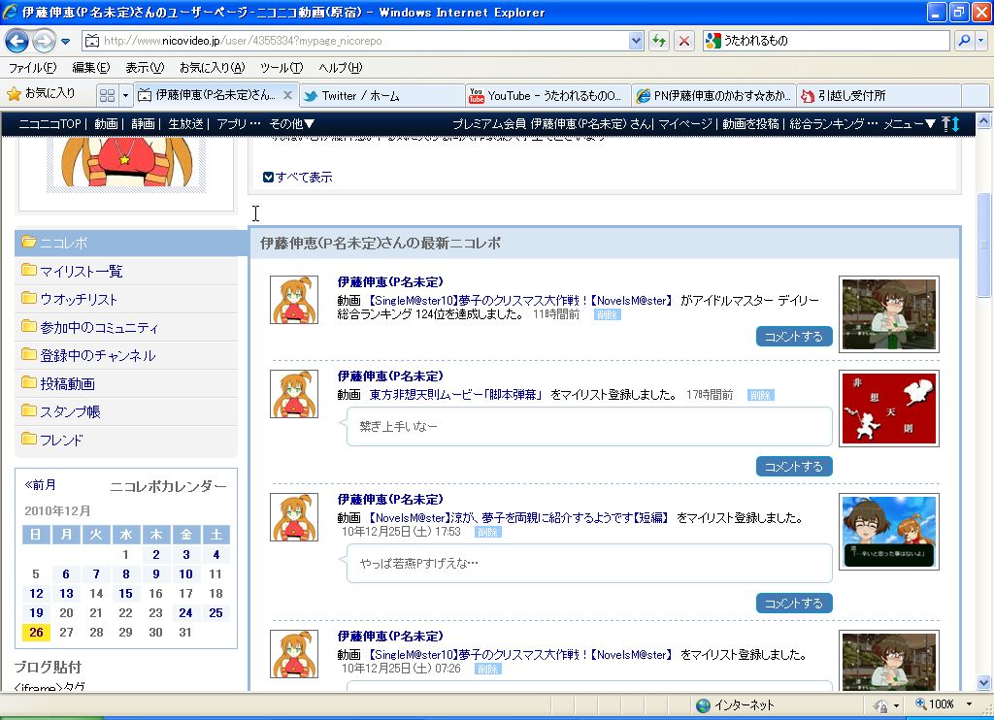
Task: Expand すべて表示 to show all text
Action: (297, 178)
